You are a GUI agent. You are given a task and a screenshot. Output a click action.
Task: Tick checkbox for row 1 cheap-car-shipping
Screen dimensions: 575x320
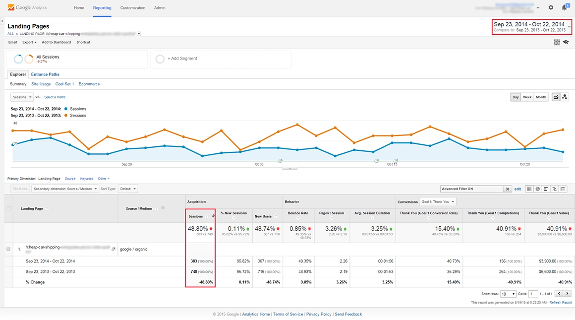(8, 249)
